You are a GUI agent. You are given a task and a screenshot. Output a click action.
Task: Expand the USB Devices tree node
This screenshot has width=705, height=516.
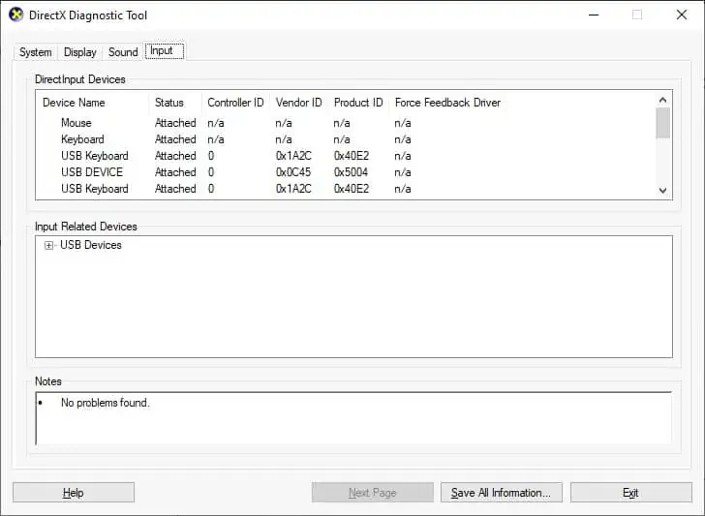pyautogui.click(x=48, y=246)
